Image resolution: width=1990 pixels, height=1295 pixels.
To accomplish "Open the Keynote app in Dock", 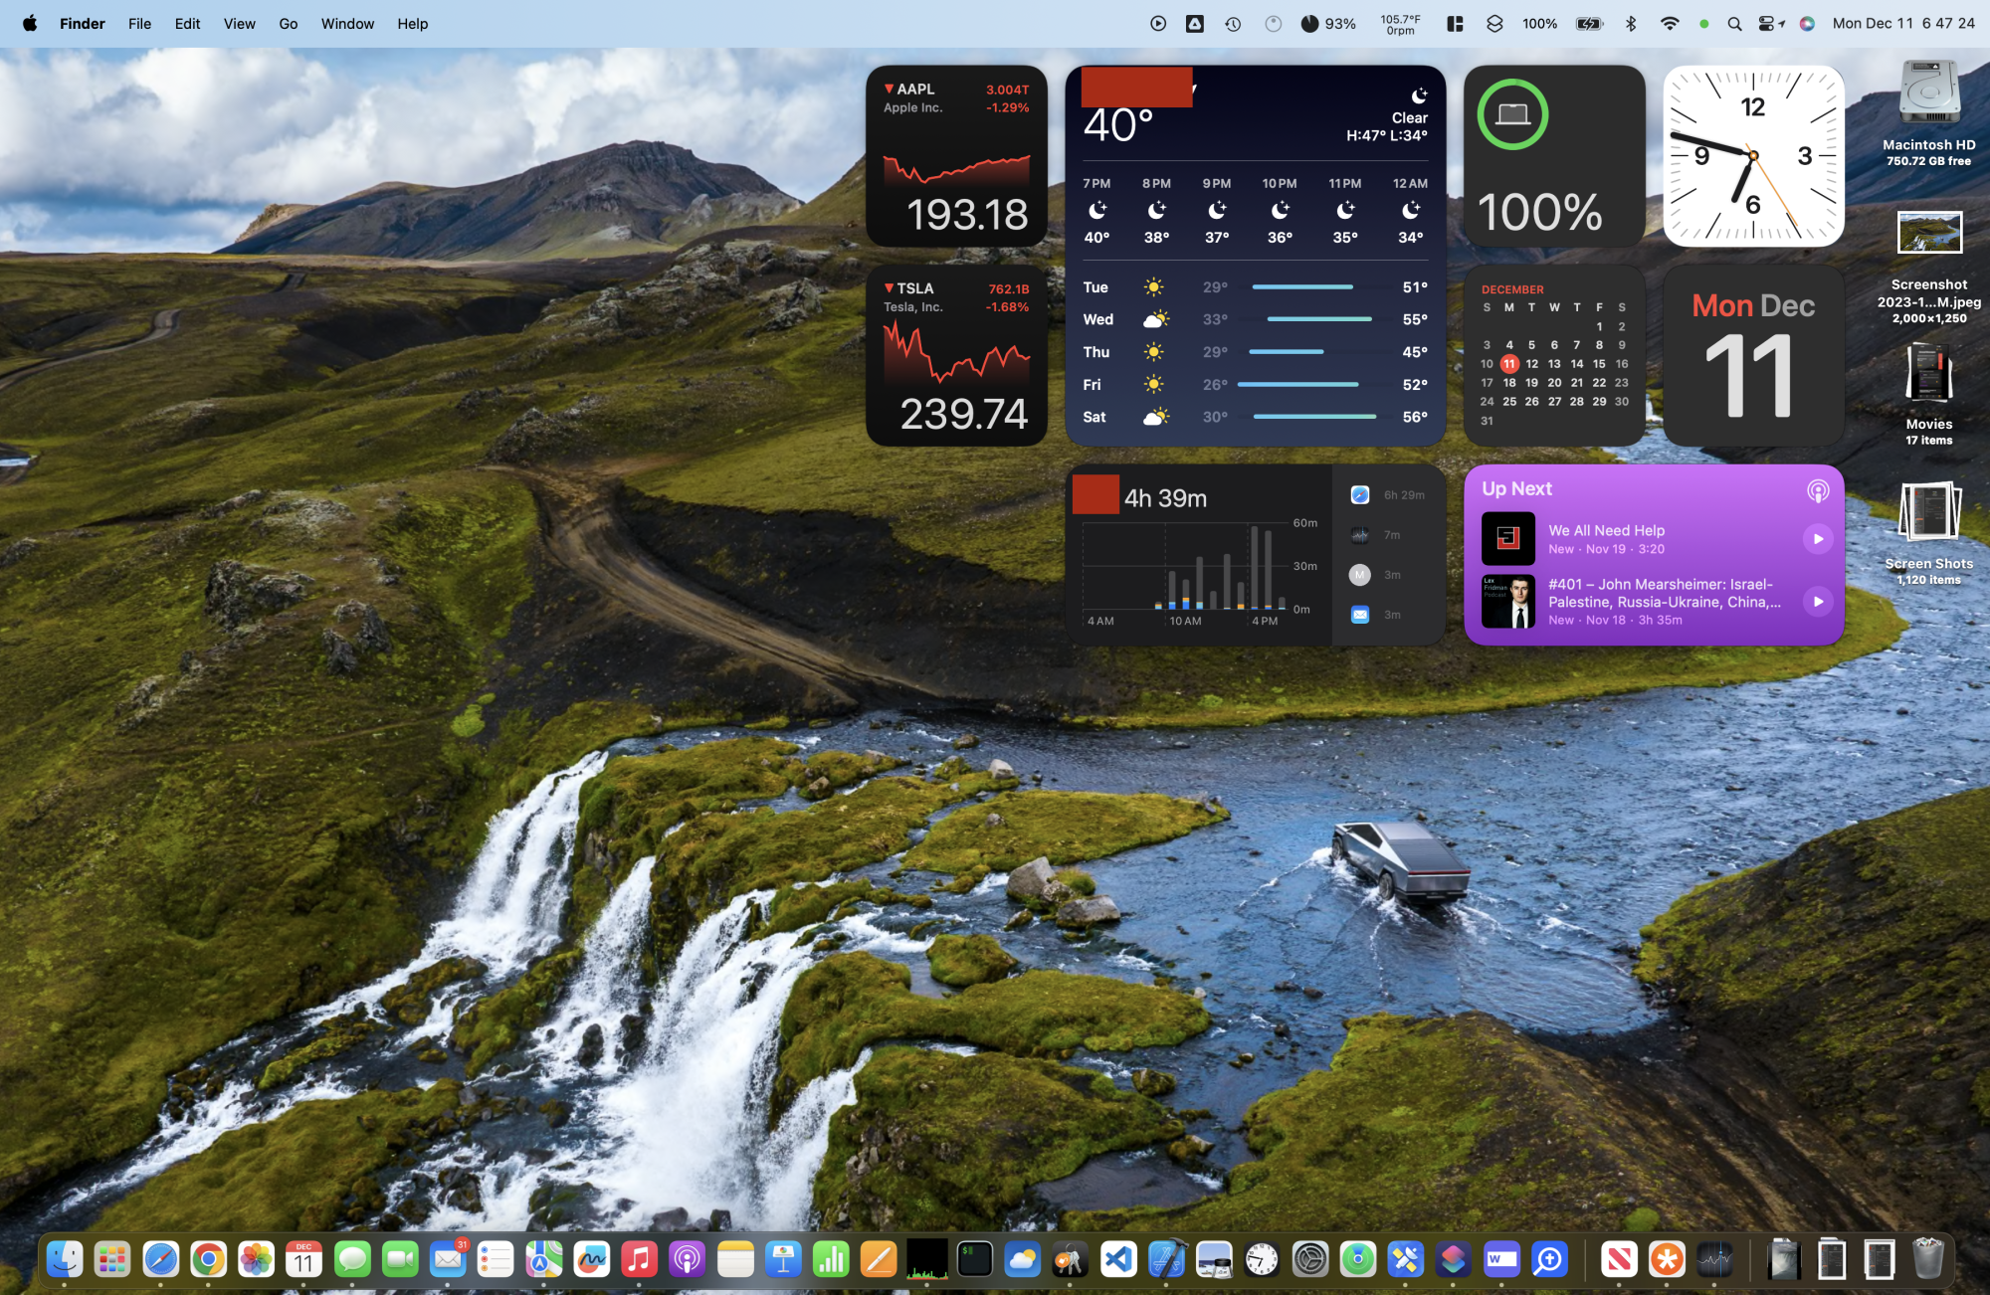I will 783,1260.
